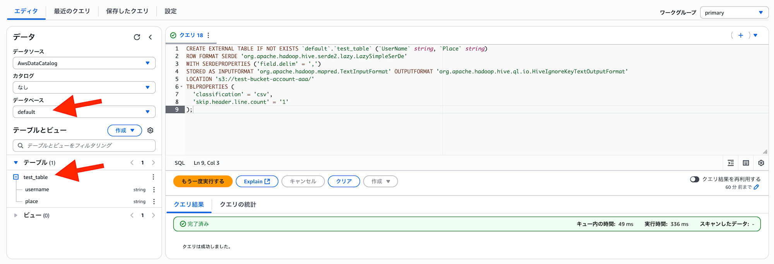Open table and view settings gear
This screenshot has height=264, width=774.
point(151,131)
